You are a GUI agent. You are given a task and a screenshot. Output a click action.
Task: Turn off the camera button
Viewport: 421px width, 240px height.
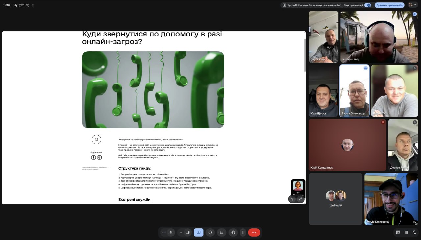pos(188,232)
